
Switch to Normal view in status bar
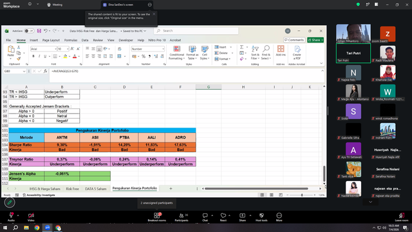click(262, 195)
